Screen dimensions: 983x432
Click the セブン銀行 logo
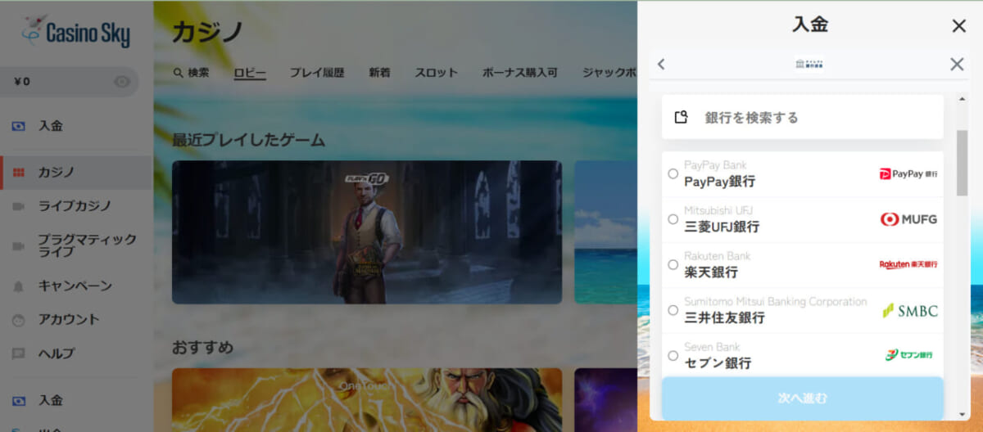(908, 355)
